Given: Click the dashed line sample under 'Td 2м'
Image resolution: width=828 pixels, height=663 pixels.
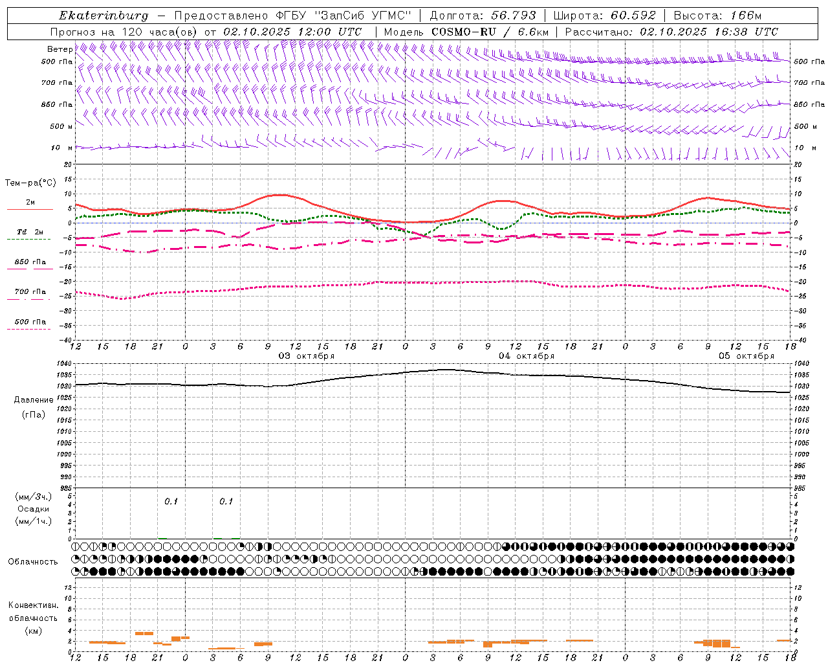Looking at the screenshot, I should pos(29,240).
